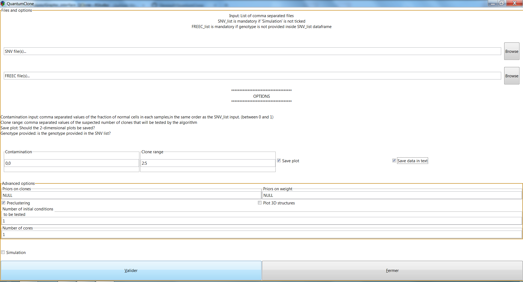Viewport: 523px width, 282px height.
Task: Click the OPTIONS heading text
Action: 261,96
